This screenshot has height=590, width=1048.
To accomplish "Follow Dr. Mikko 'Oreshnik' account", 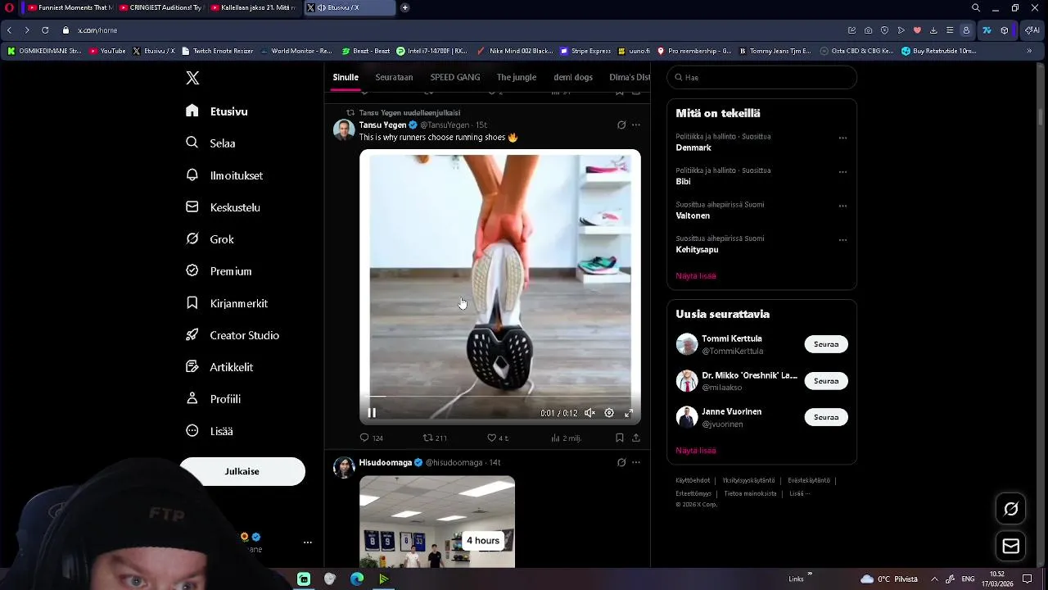I will click(826, 381).
